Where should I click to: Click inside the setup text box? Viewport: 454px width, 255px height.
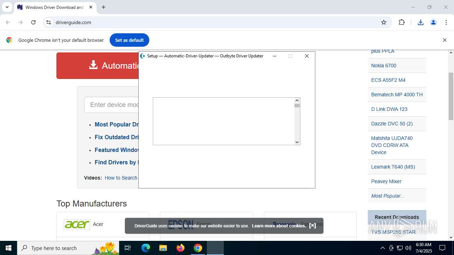click(x=224, y=121)
